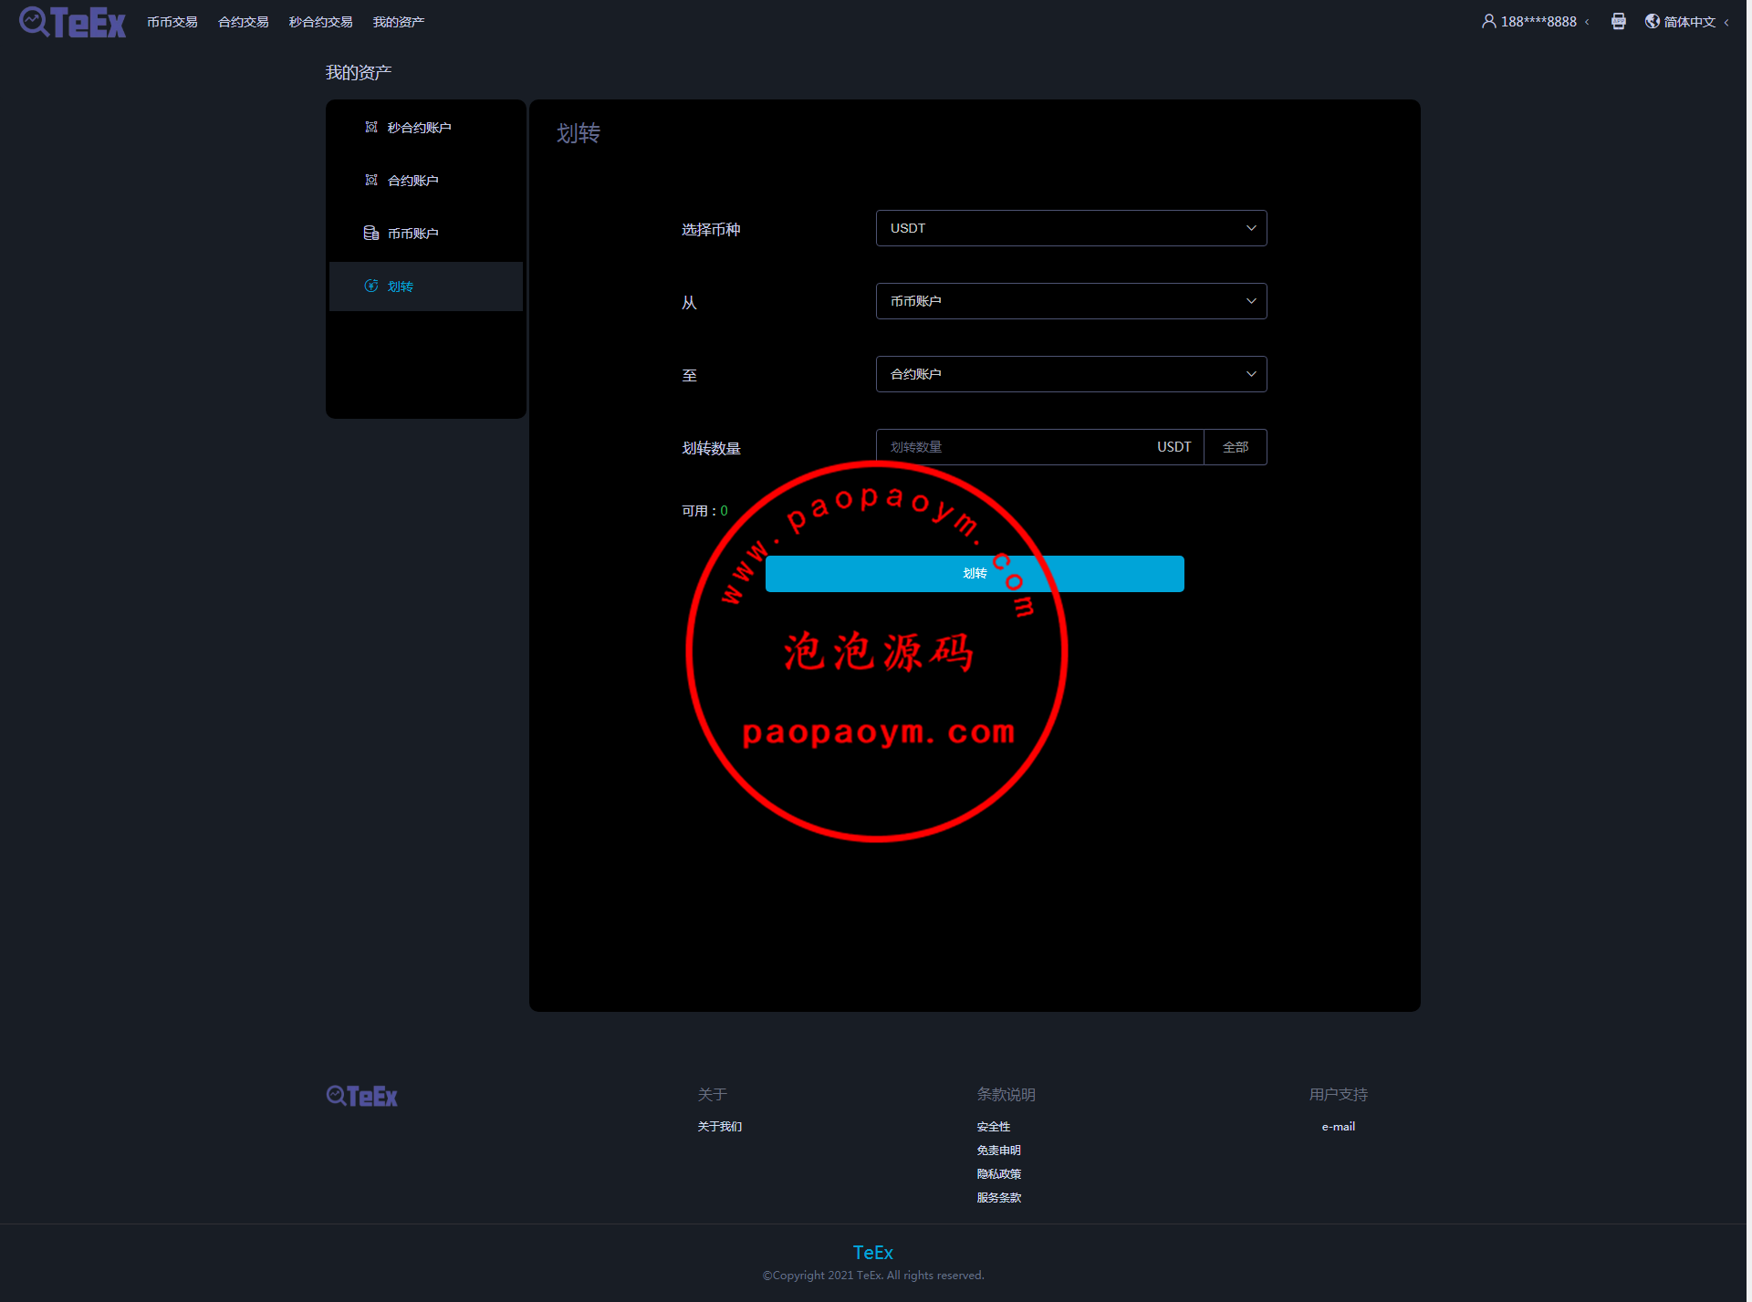
Task: Open 我的资产 in the top navigation
Action: (398, 22)
